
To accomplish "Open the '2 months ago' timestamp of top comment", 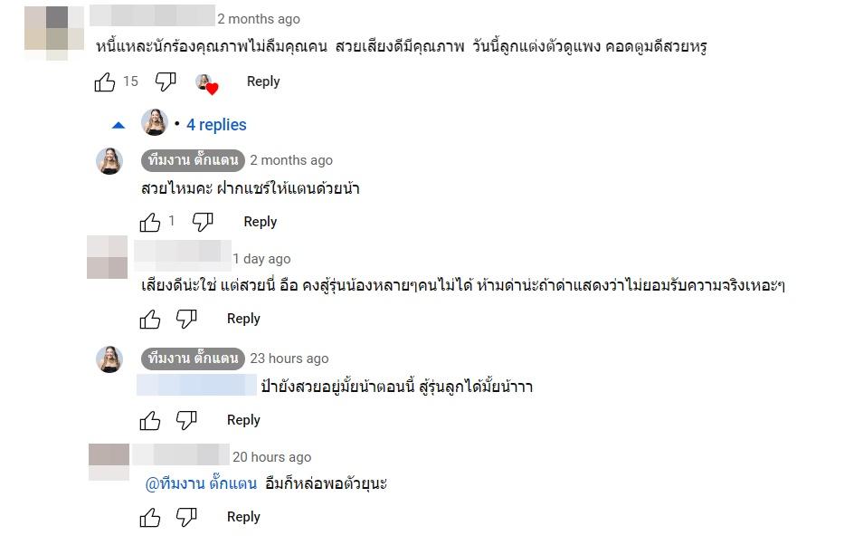I will [259, 19].
